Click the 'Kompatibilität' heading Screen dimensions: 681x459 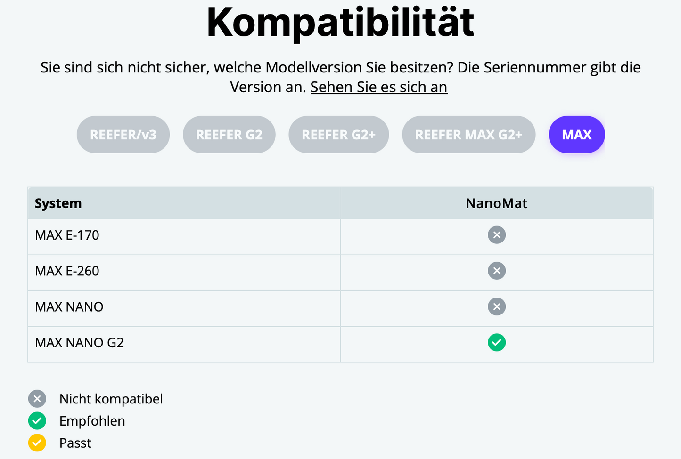(340, 22)
